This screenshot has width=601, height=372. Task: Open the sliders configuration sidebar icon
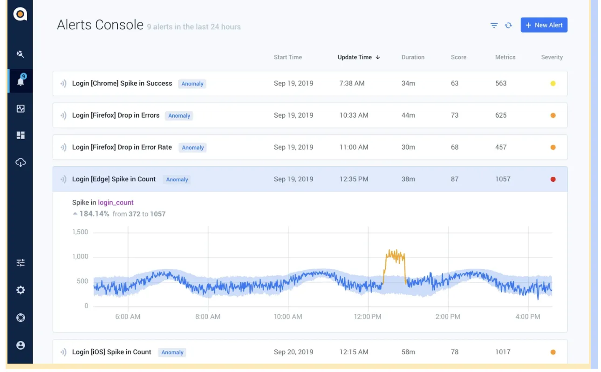click(x=20, y=263)
